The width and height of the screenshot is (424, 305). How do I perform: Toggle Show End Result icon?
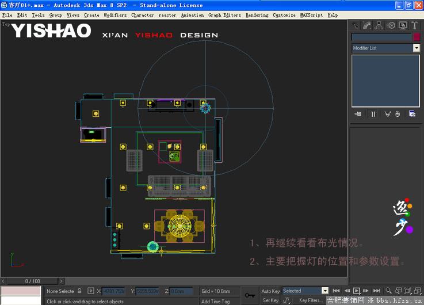(373, 114)
